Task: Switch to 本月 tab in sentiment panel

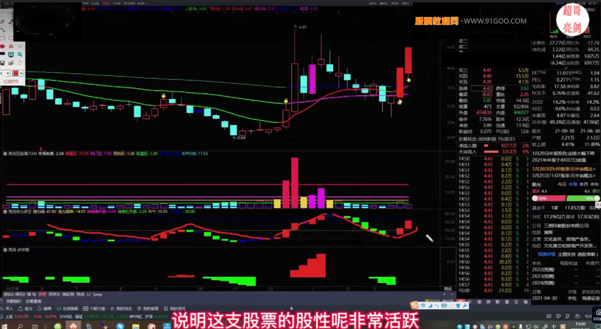Action: point(583,184)
